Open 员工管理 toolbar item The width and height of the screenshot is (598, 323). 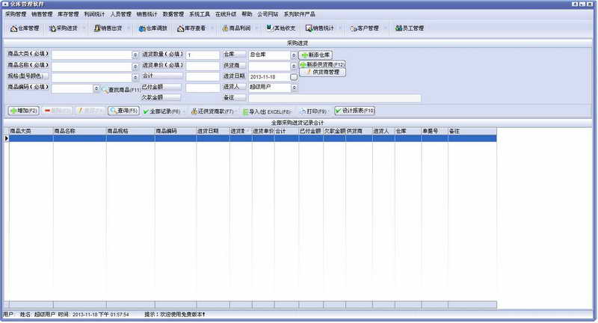click(x=410, y=28)
